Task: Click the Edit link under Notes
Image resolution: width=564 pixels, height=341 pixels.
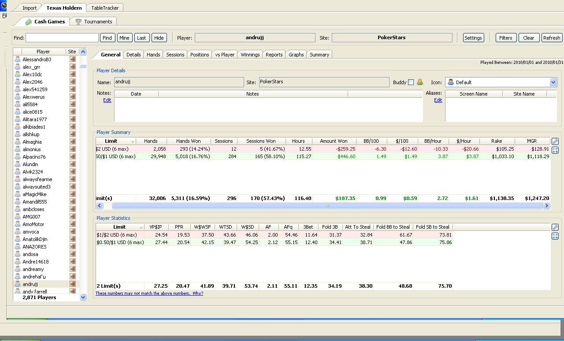Action: (x=107, y=100)
